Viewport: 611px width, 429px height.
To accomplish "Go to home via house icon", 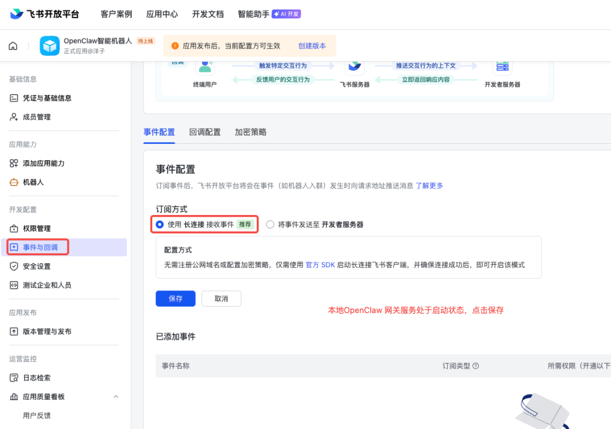I will pyautogui.click(x=13, y=46).
